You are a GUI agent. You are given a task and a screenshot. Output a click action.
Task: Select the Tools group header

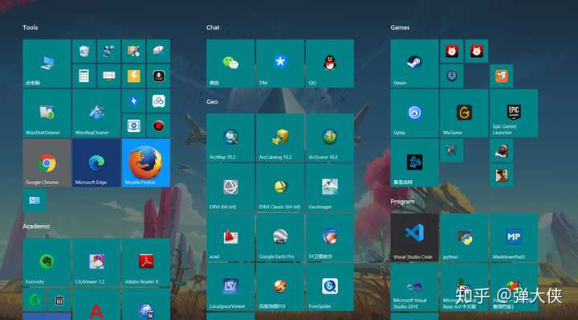coord(31,27)
